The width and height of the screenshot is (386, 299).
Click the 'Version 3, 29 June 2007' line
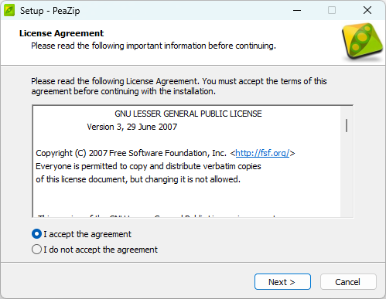coord(132,127)
